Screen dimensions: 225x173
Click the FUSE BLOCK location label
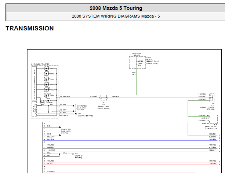click(x=152, y=60)
